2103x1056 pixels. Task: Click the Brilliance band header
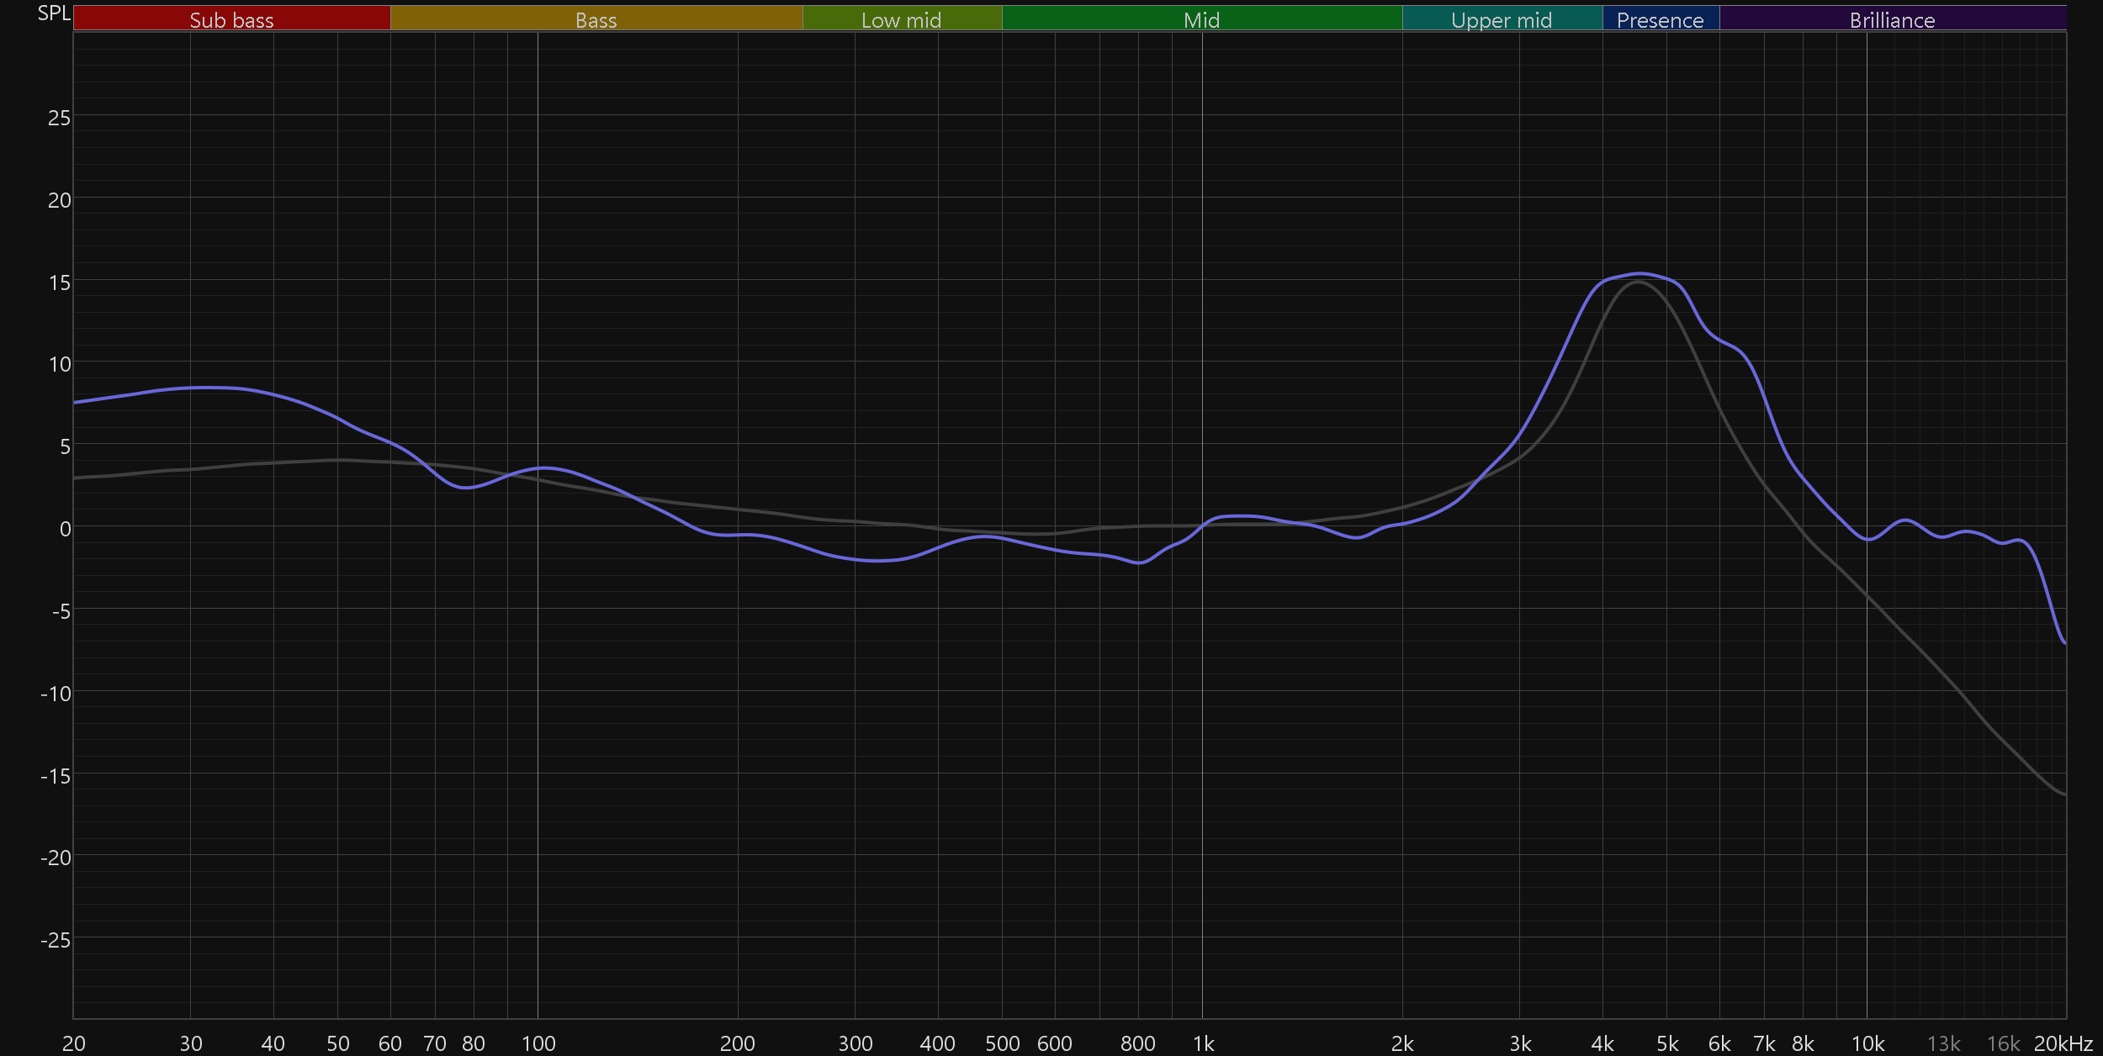click(1892, 19)
